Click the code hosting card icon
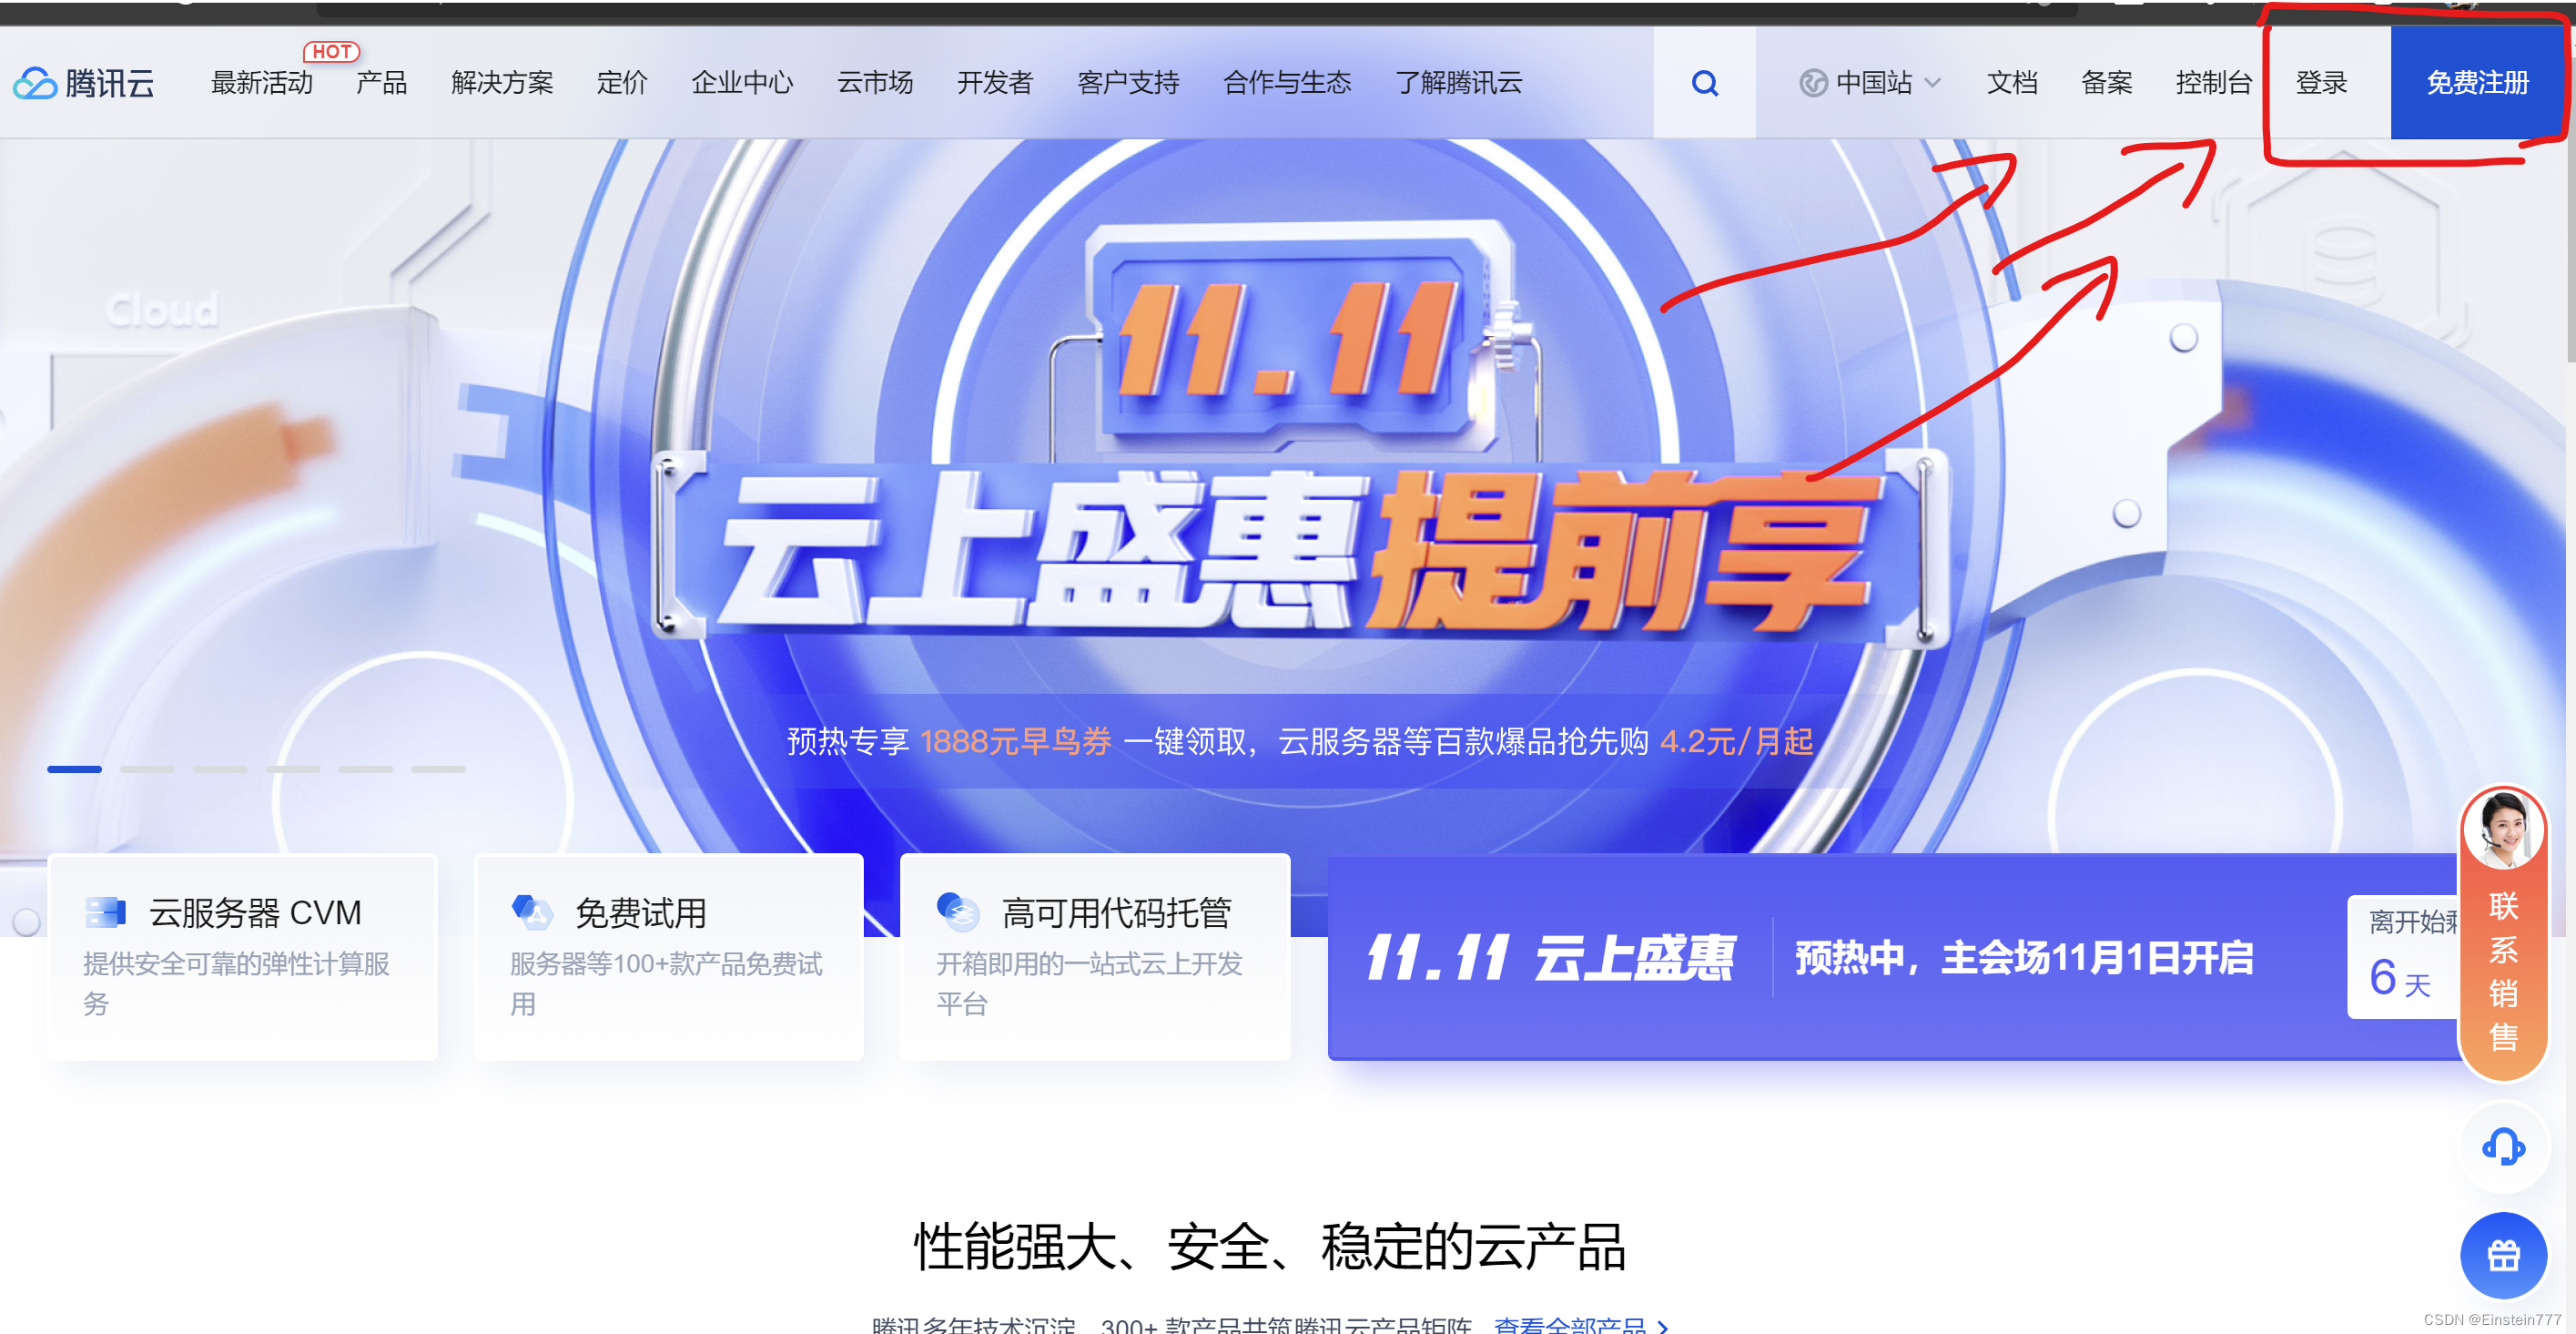Image resolution: width=2576 pixels, height=1334 pixels. tap(958, 912)
